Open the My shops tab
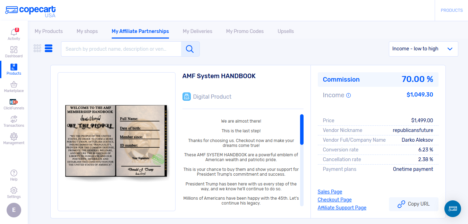Image resolution: width=468 pixels, height=224 pixels. [x=87, y=31]
